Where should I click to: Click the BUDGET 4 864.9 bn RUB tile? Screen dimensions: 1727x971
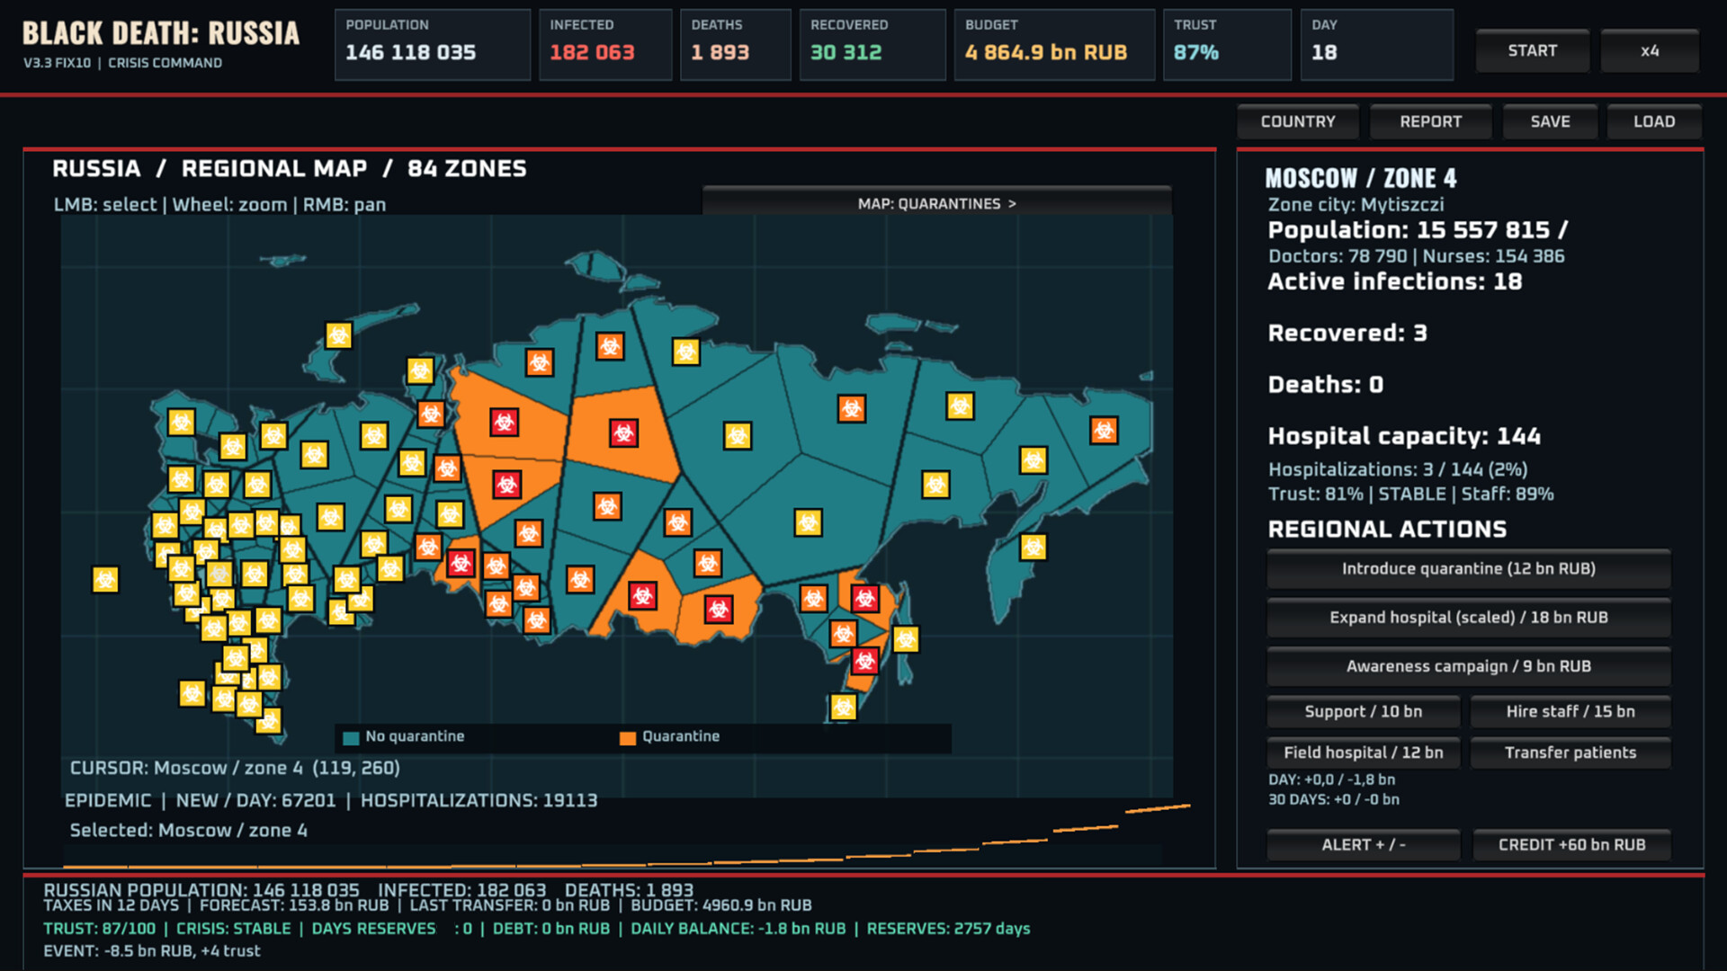tap(1054, 45)
